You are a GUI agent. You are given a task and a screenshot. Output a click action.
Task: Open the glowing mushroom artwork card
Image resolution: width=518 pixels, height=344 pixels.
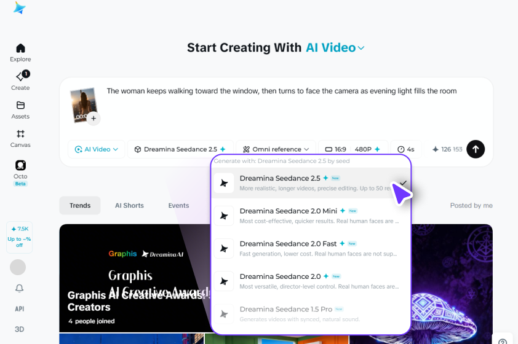coord(452,284)
